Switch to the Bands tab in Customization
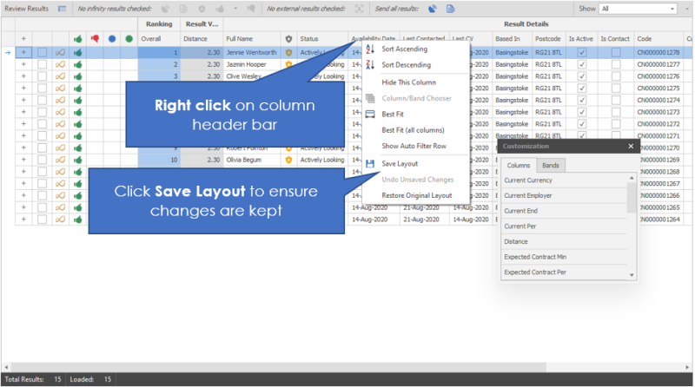This screenshot has height=387, width=695. pos(550,165)
